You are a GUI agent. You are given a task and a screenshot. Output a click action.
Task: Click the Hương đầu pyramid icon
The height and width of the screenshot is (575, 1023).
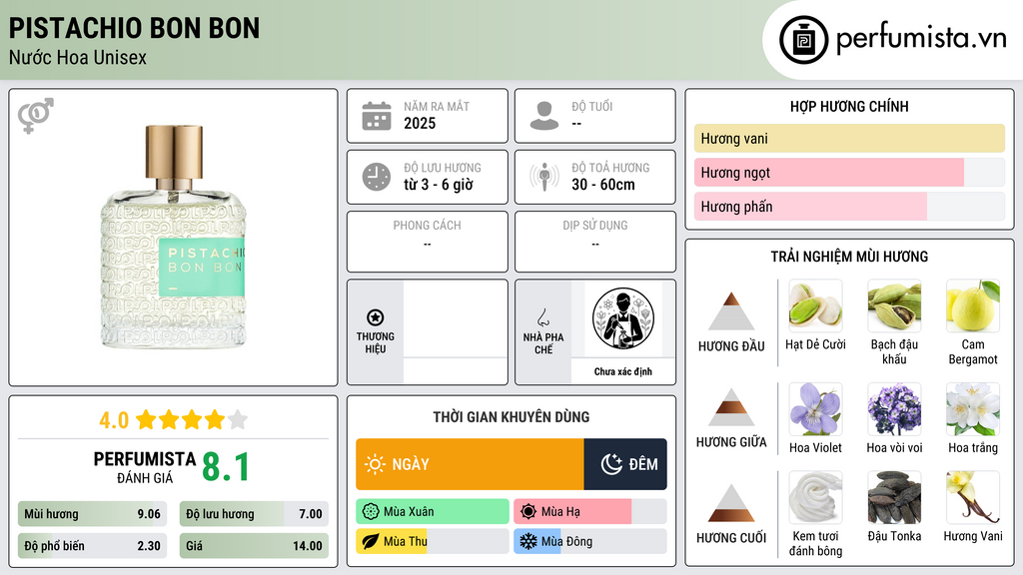click(x=731, y=311)
